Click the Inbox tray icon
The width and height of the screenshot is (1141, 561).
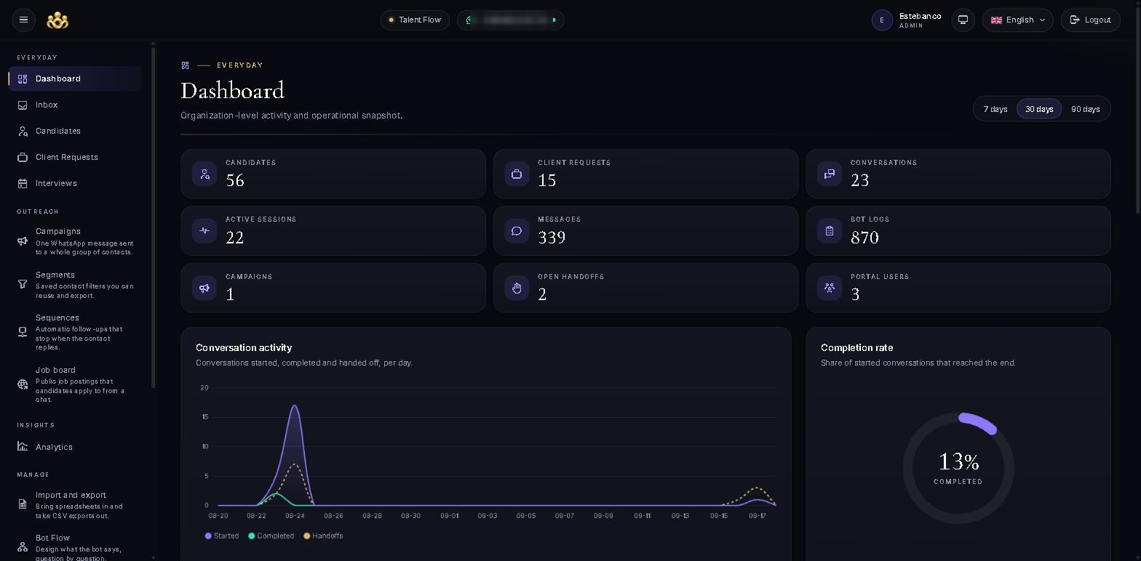tap(23, 105)
